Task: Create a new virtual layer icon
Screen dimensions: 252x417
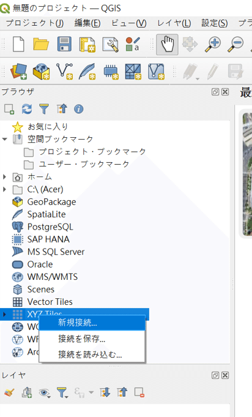Action: tap(156, 72)
